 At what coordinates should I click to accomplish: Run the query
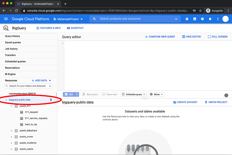69,95
